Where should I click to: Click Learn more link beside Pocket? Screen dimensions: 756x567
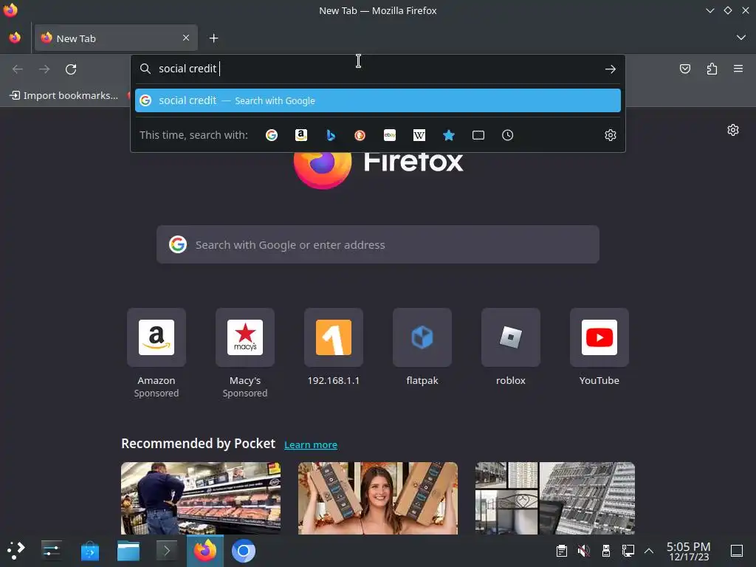tap(311, 444)
